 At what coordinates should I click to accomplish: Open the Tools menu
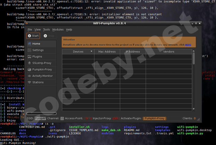(x=46, y=29)
